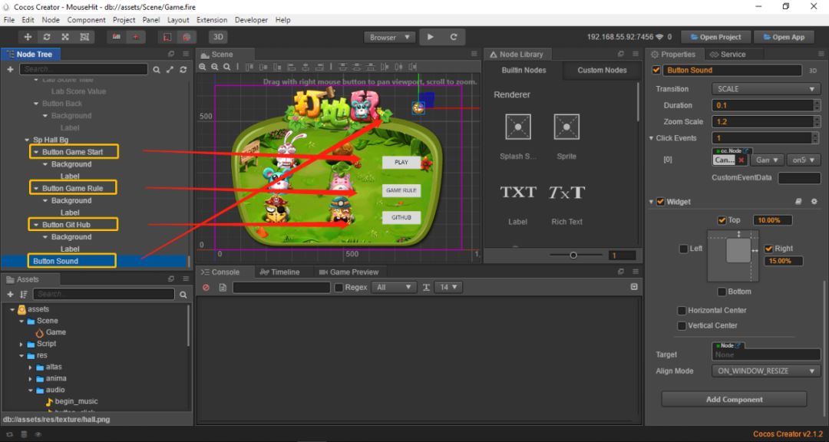Open the Transition SCALE dropdown

pyautogui.click(x=765, y=89)
